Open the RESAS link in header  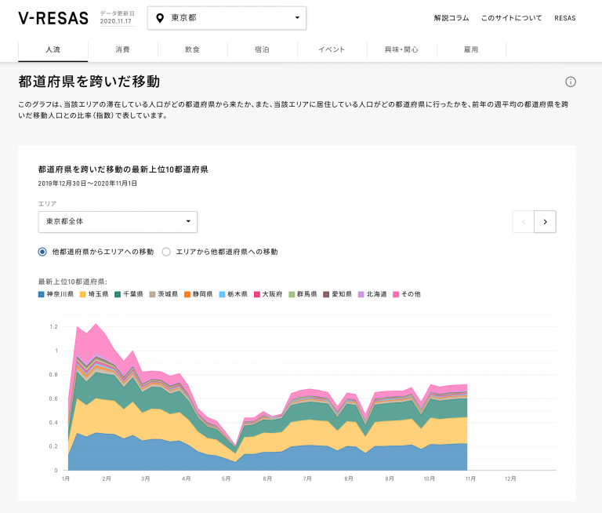point(564,18)
